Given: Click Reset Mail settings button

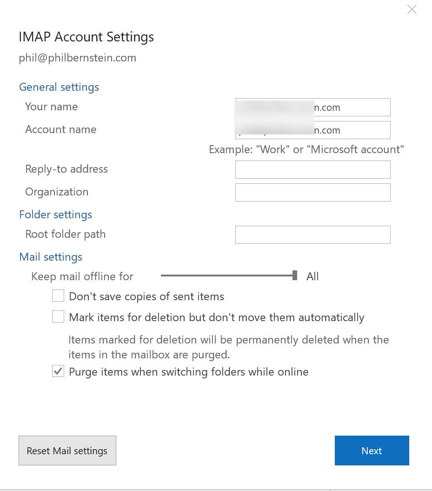Looking at the screenshot, I should click(67, 451).
